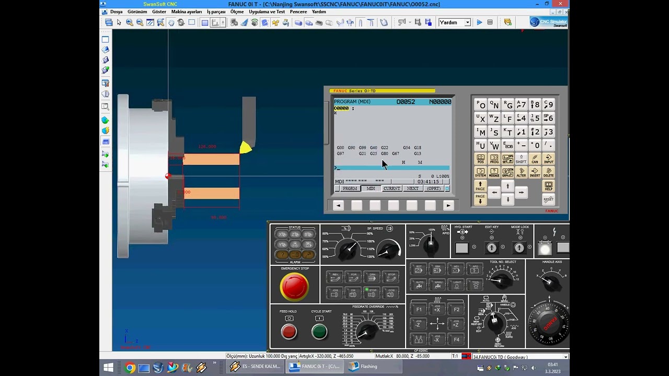
Task: Open the SYSTEM function key
Action: pos(480,172)
